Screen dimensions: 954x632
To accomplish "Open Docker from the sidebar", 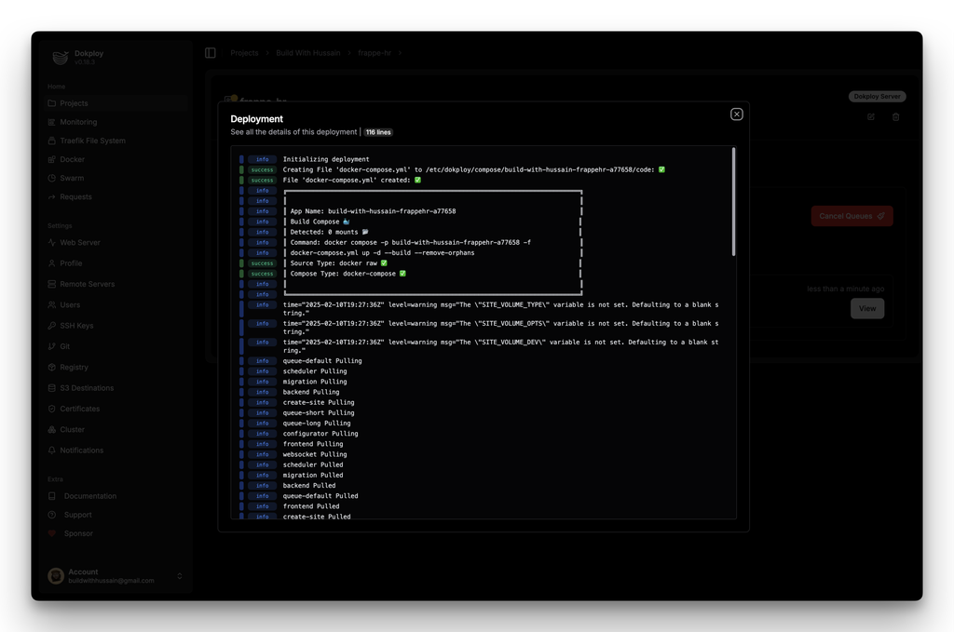I will click(72, 159).
